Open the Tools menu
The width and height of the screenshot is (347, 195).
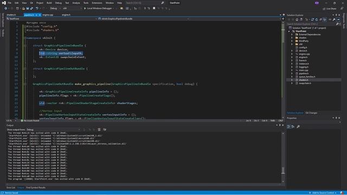[x=86, y=3]
